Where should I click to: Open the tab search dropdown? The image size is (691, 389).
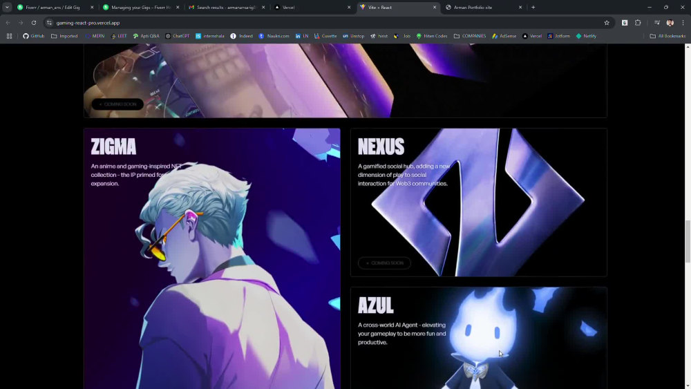pos(7,8)
